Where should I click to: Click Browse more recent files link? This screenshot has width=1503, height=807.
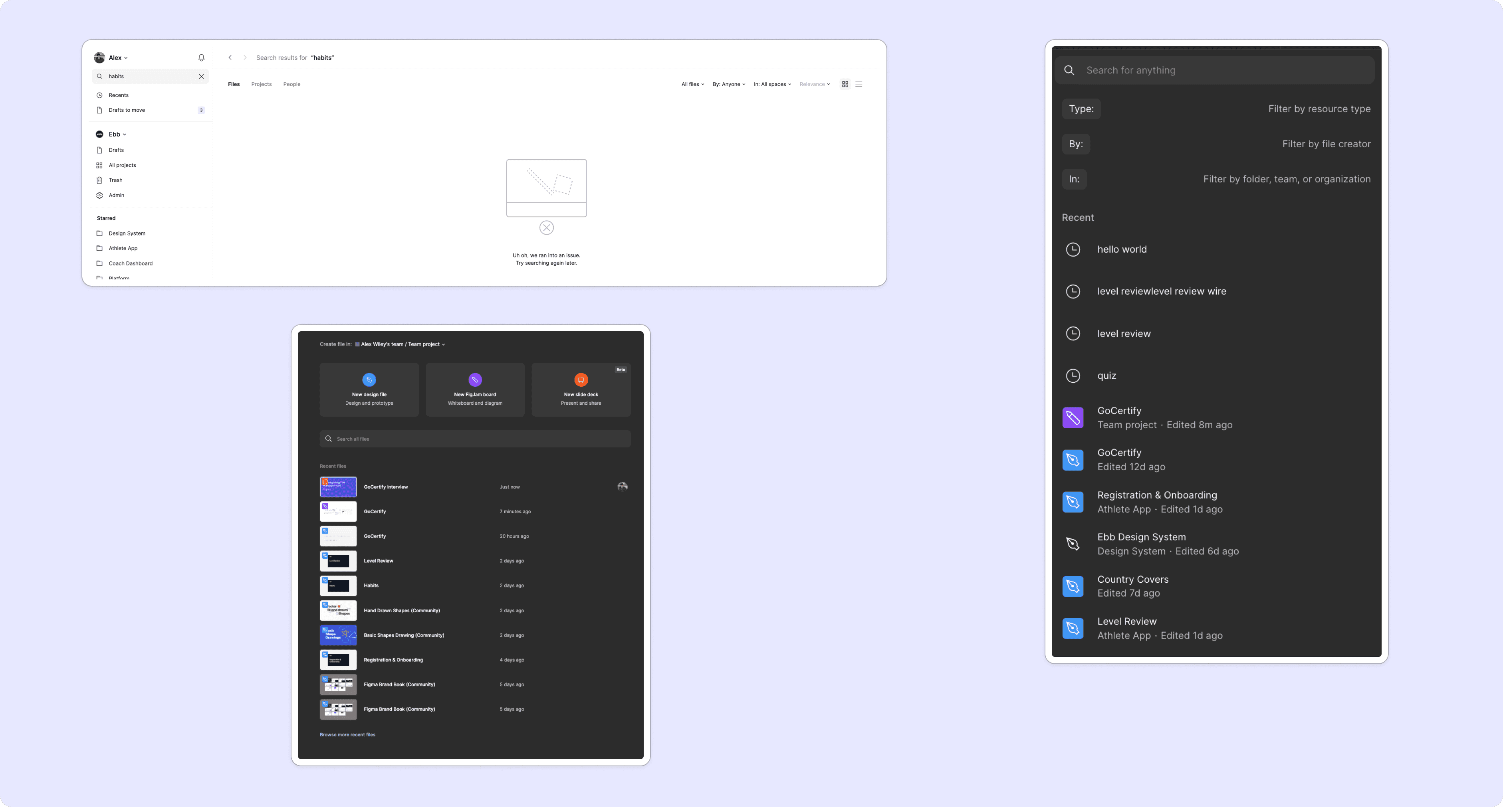point(347,735)
